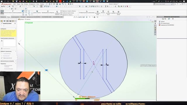Click the Home icon in quick access toolbar
Screen dimensions: 187x105
(x=49, y=4)
